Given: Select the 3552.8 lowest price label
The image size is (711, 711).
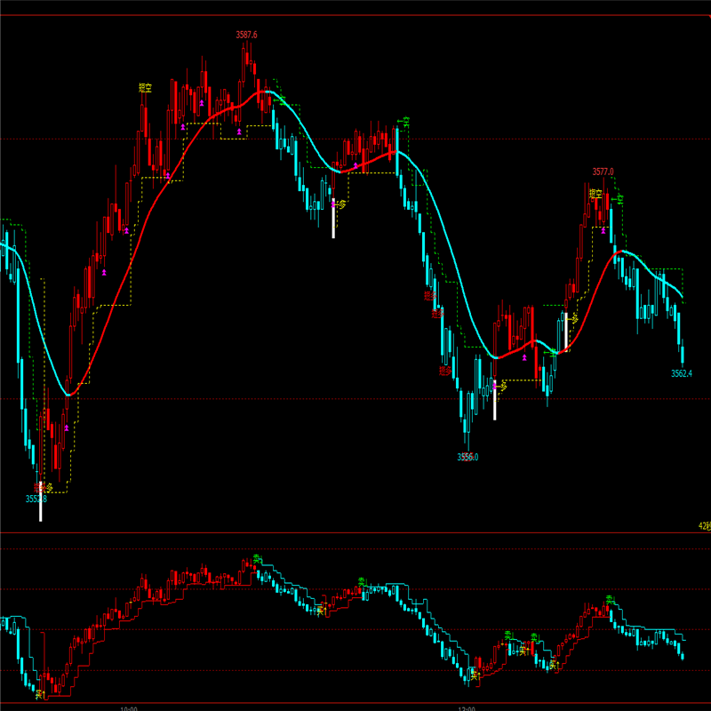Looking at the screenshot, I should [x=36, y=499].
